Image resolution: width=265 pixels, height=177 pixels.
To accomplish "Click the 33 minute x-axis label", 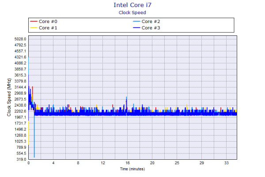I will (226, 163).
